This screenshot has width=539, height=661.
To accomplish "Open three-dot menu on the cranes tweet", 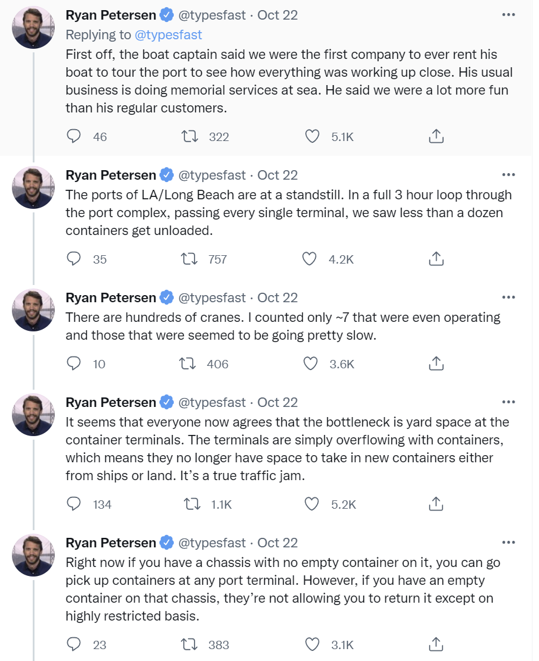I will pyautogui.click(x=508, y=297).
